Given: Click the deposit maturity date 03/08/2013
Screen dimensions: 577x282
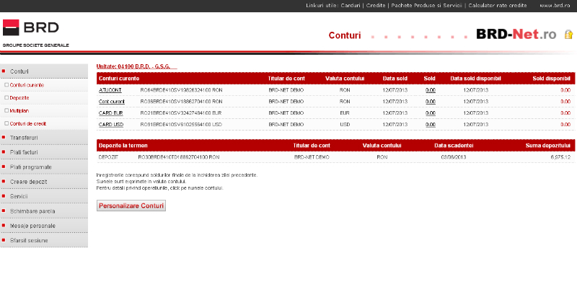Looking at the screenshot, I should (x=454, y=157).
